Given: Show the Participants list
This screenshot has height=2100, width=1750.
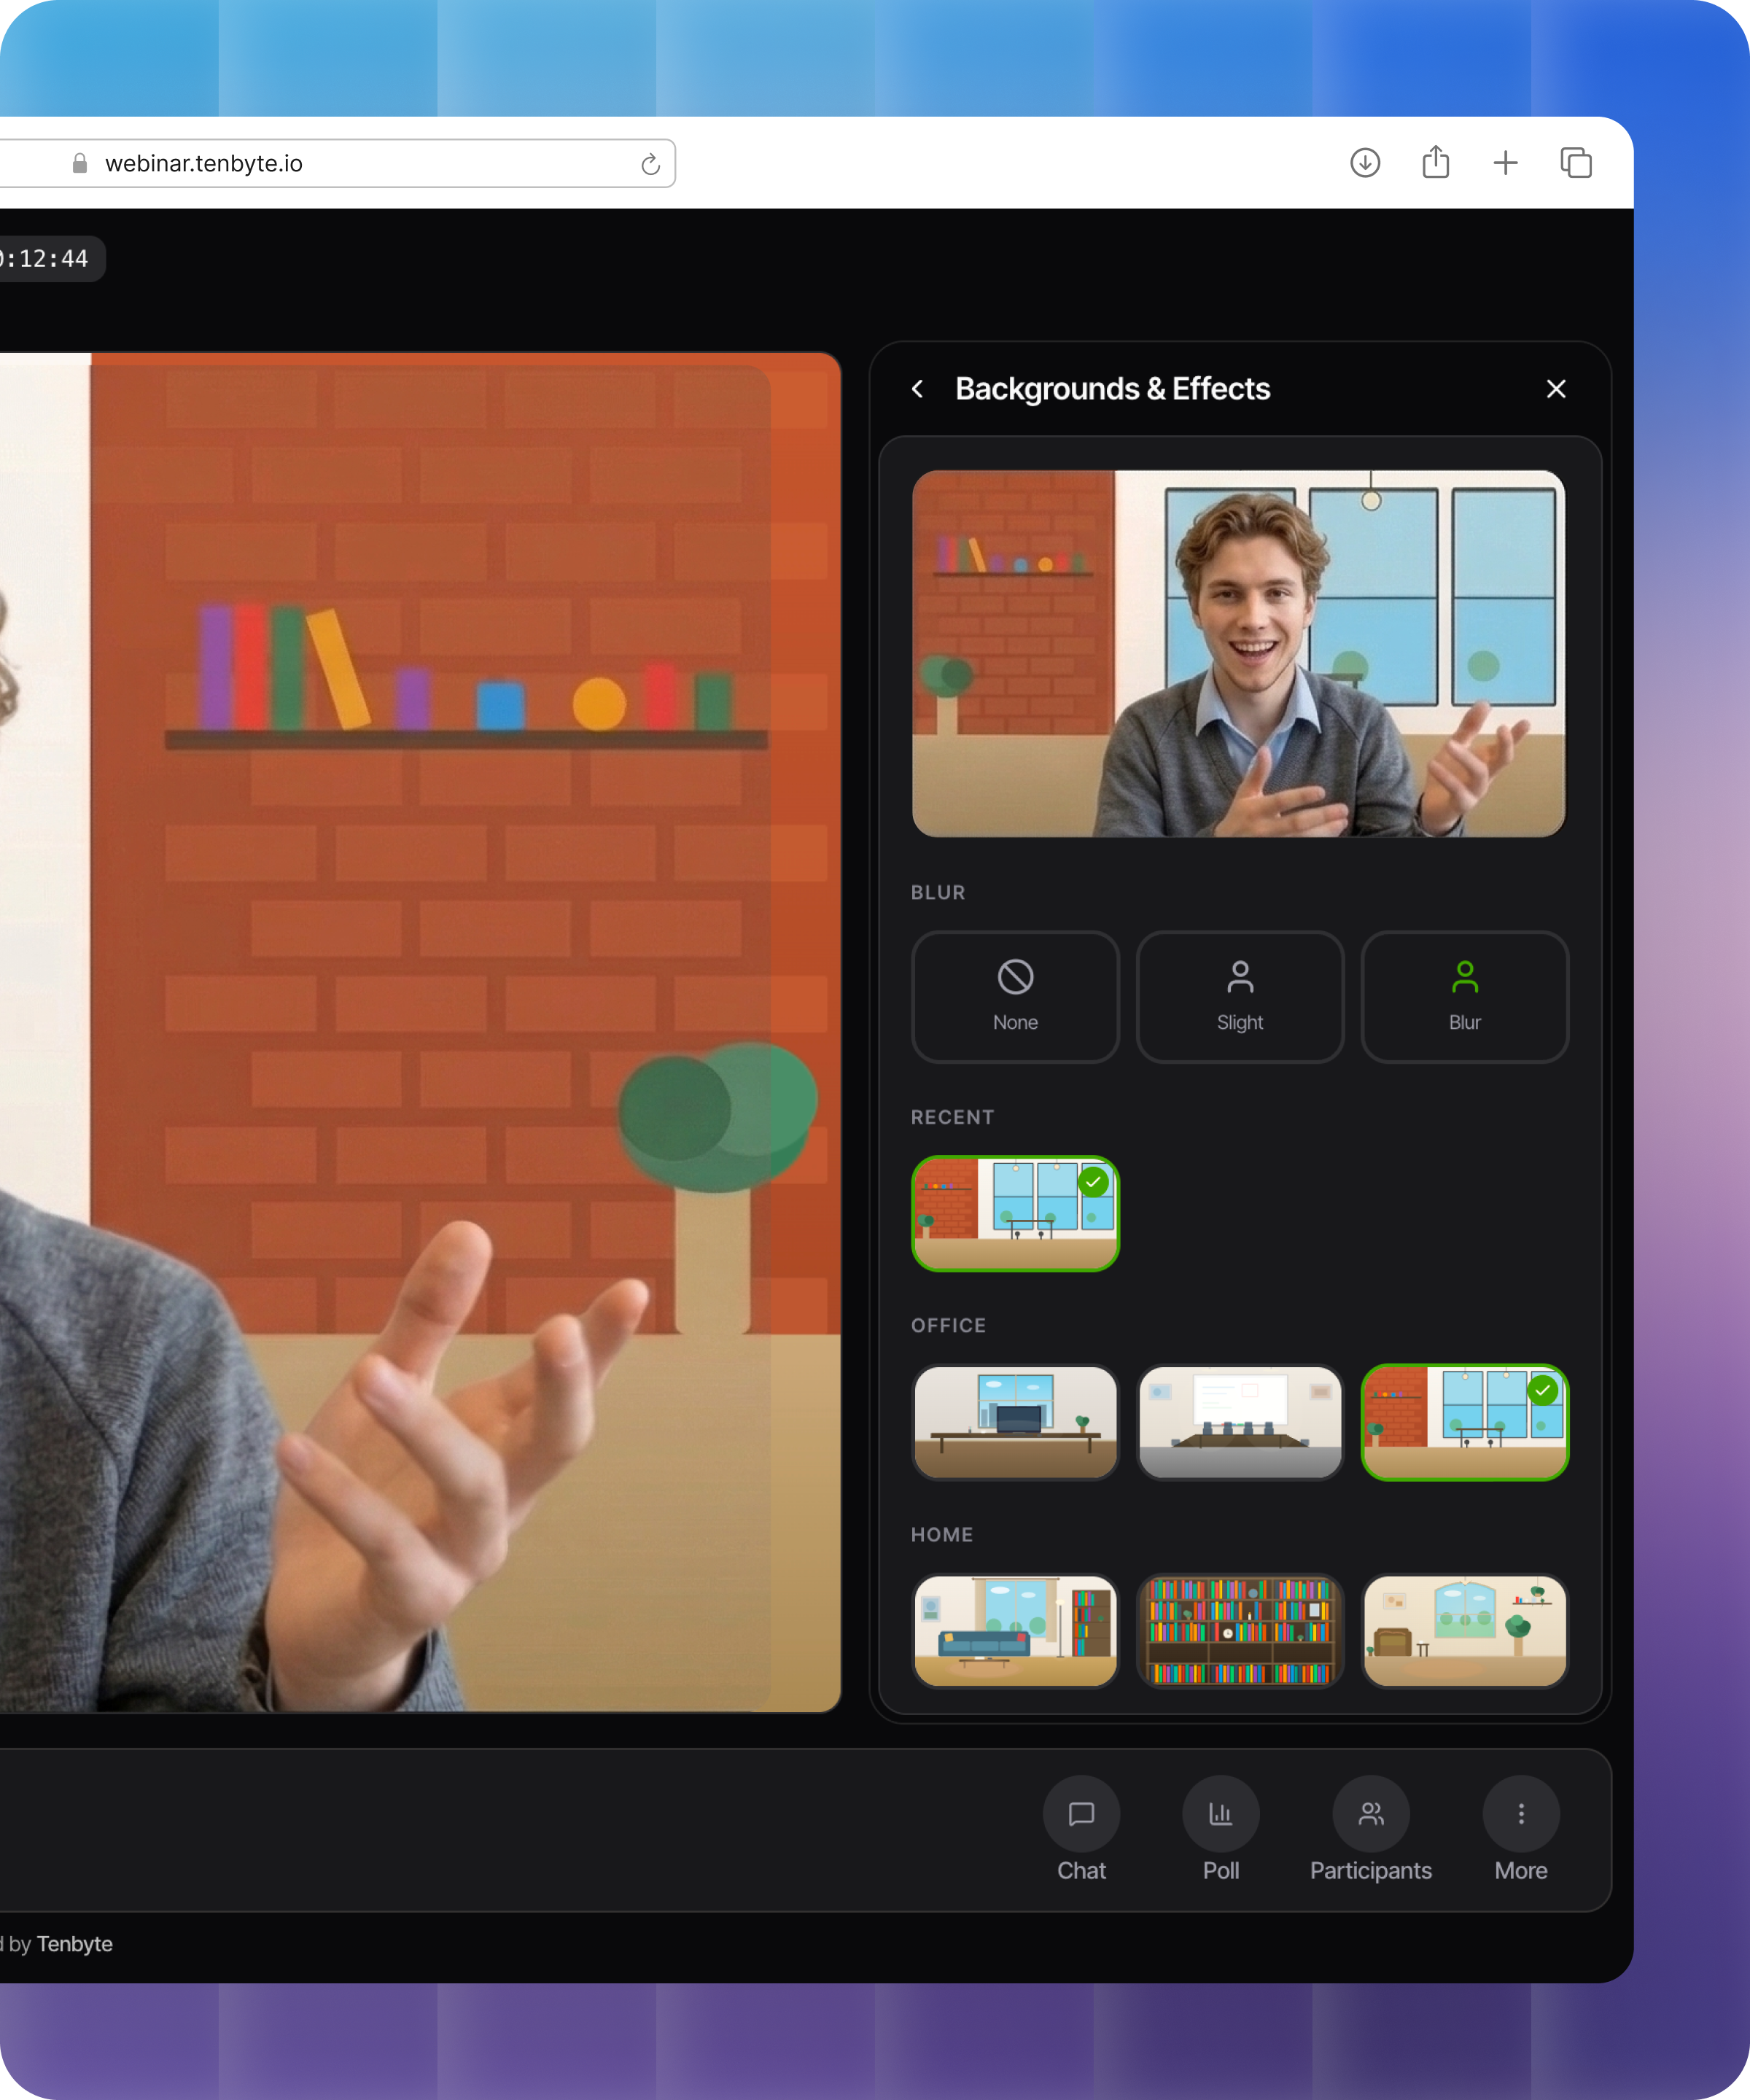Looking at the screenshot, I should [x=1370, y=1814].
